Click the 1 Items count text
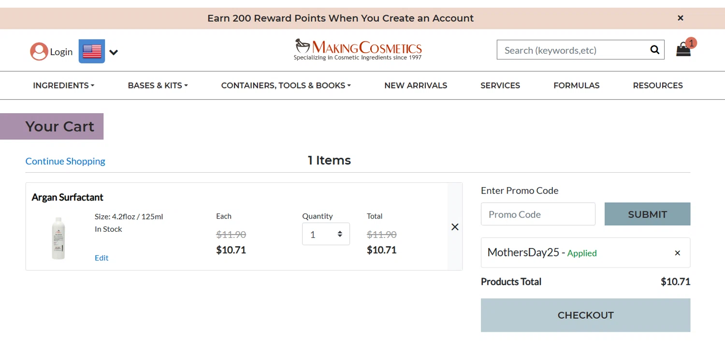725x355 pixels. click(329, 161)
